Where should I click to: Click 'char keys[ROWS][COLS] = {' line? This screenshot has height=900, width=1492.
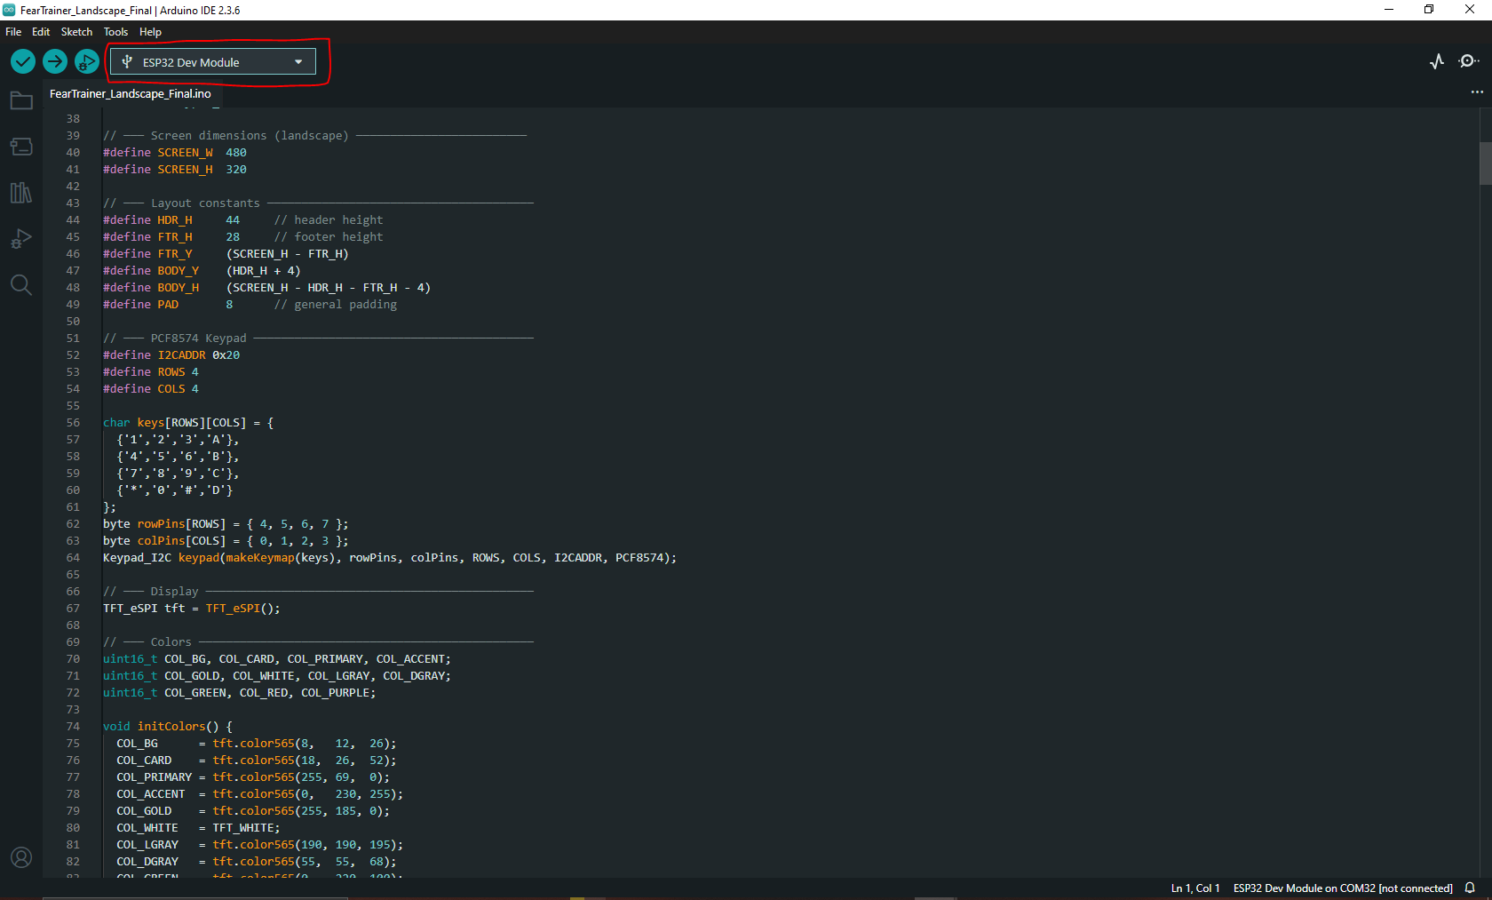pos(188,423)
